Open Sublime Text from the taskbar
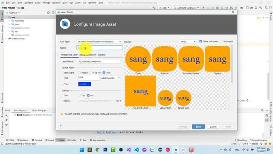 90,150
